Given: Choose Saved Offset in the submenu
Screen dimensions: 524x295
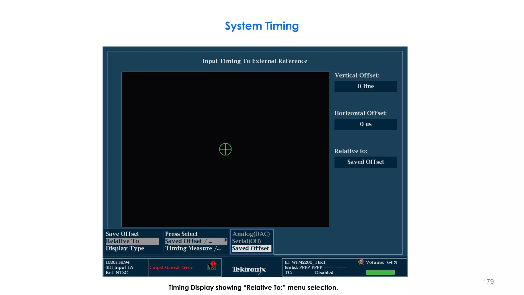Looking at the screenshot, I should (x=252, y=248).
